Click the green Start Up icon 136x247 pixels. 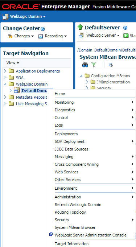pyautogui.click(x=126, y=36)
